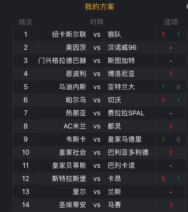Click the 我的方案 title

tap(99, 7)
